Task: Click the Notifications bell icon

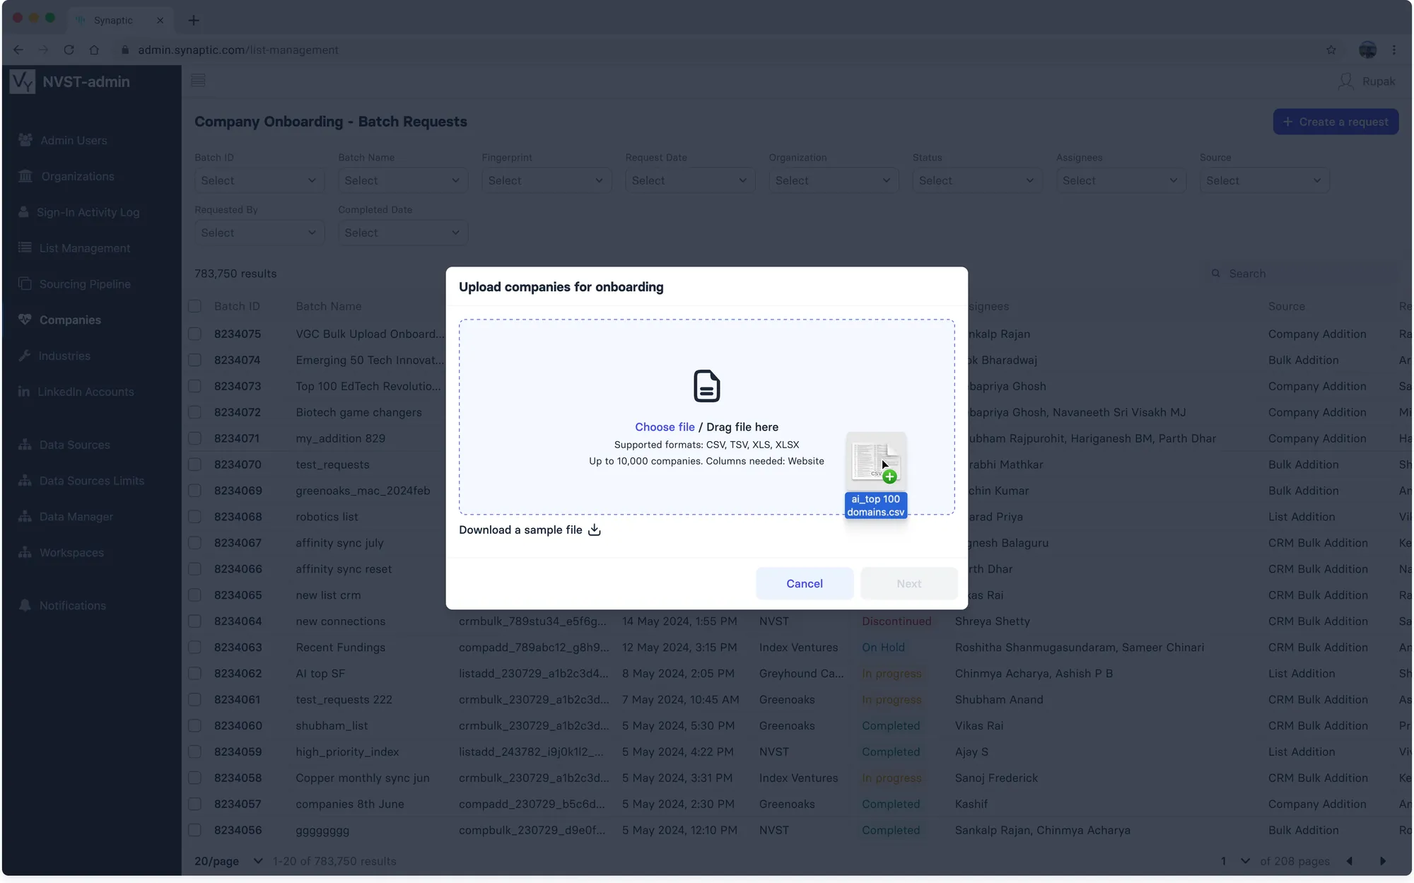Action: 25,605
